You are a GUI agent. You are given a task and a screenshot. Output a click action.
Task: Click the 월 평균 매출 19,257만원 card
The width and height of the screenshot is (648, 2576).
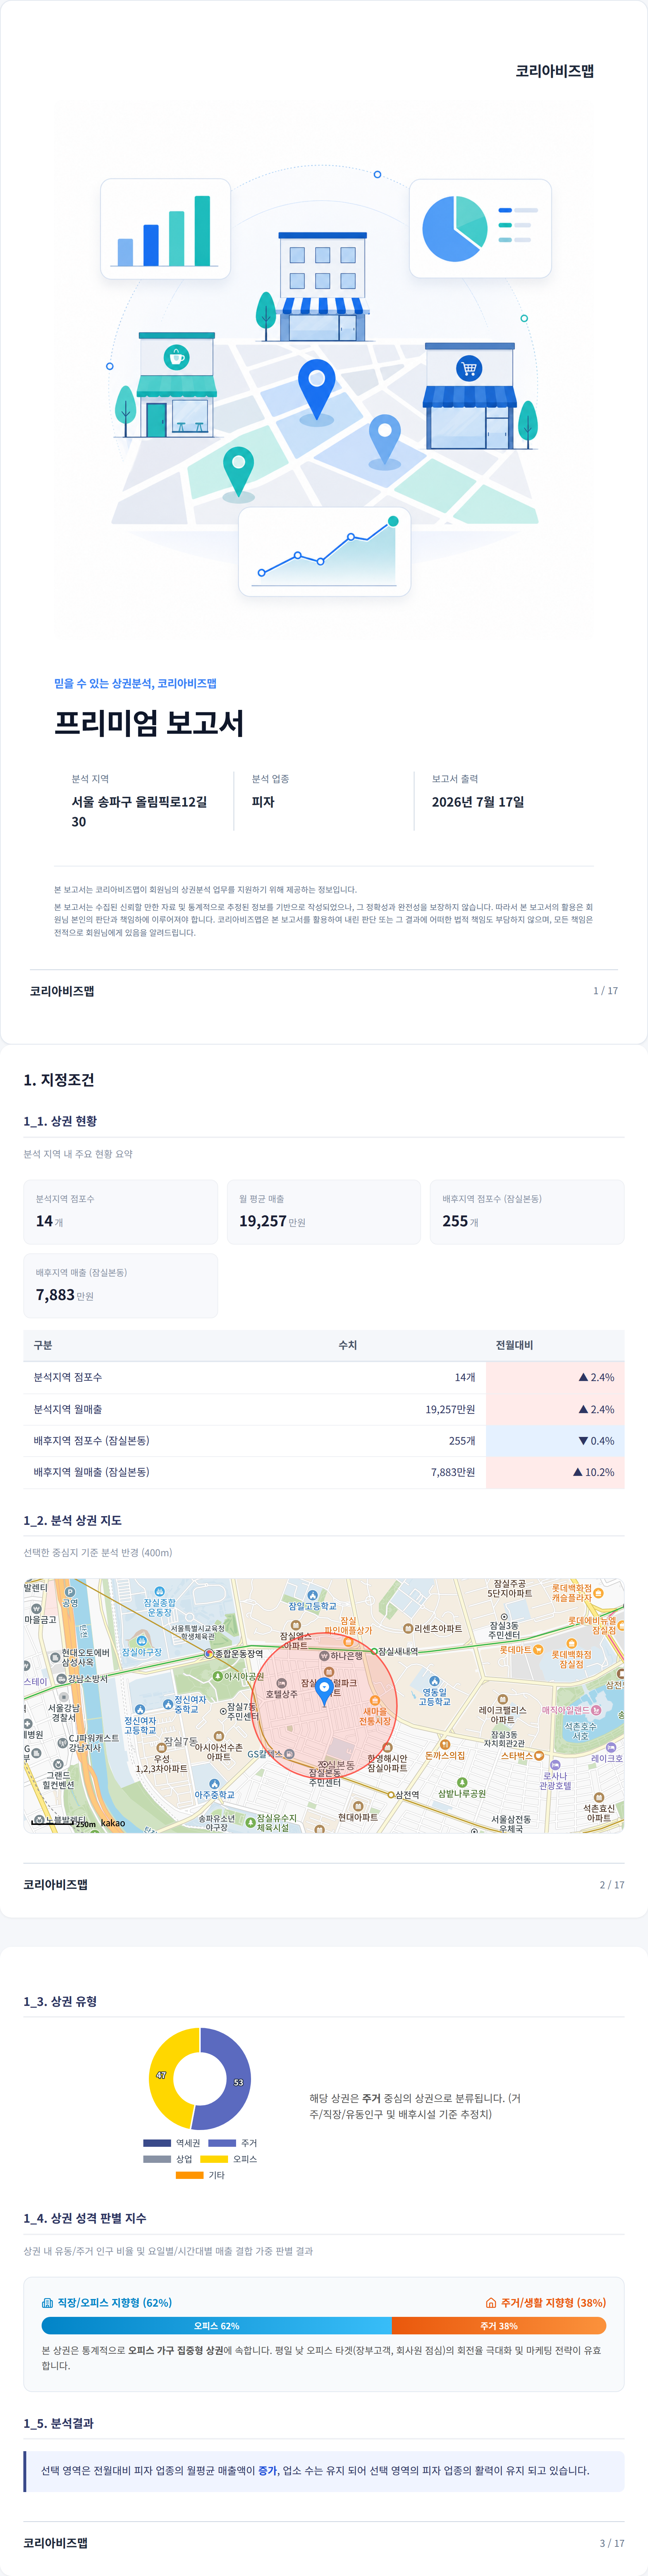[324, 1212]
